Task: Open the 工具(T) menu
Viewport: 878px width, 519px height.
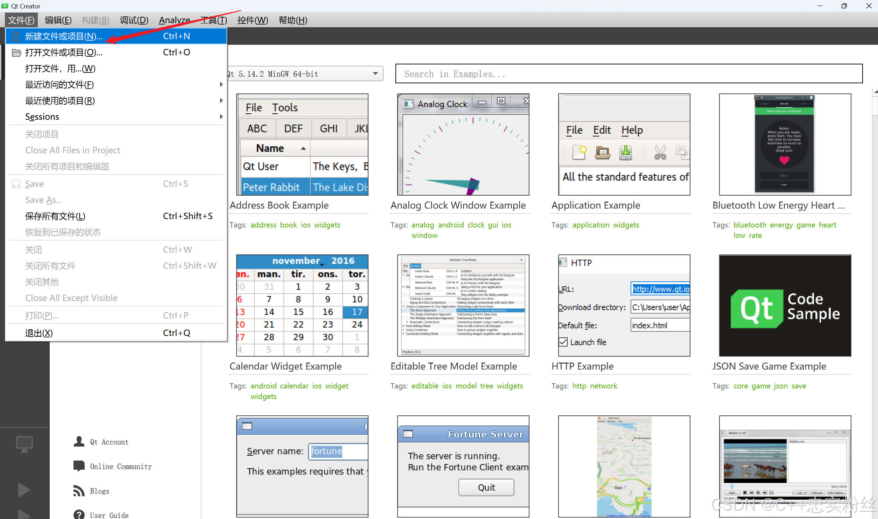Action: (213, 20)
